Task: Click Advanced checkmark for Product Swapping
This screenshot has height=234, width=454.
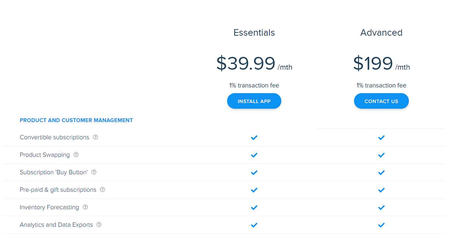Action: pos(381,155)
